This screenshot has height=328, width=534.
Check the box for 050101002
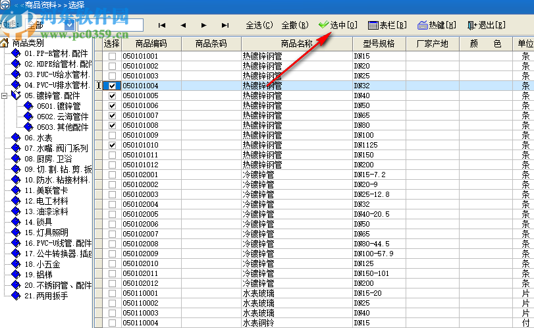112,66
